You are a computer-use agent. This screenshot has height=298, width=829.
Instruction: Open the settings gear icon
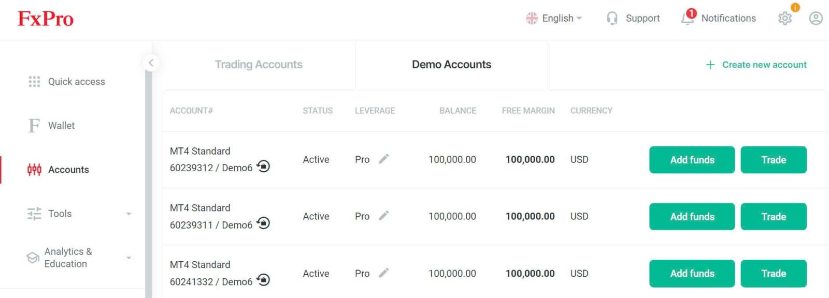click(785, 18)
